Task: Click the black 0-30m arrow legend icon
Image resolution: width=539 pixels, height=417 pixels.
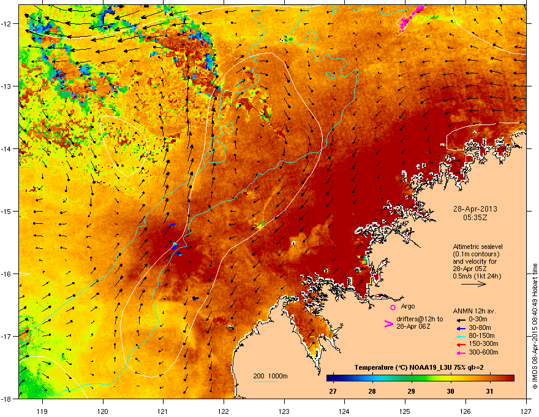Action: [461, 320]
